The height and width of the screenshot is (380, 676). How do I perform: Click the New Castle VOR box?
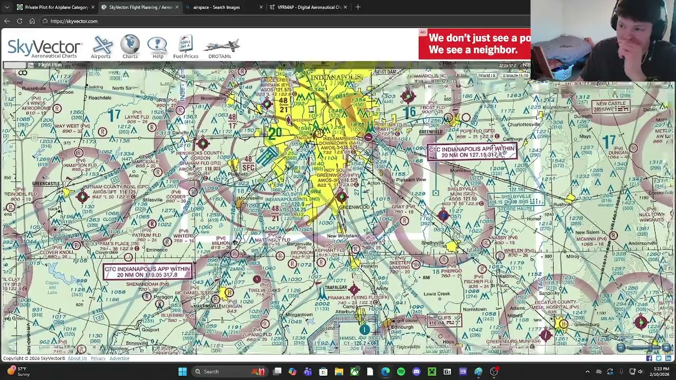pos(611,106)
